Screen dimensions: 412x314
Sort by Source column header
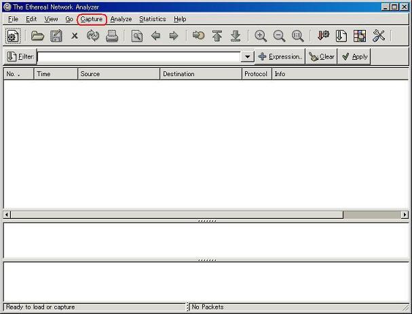pyautogui.click(x=119, y=74)
